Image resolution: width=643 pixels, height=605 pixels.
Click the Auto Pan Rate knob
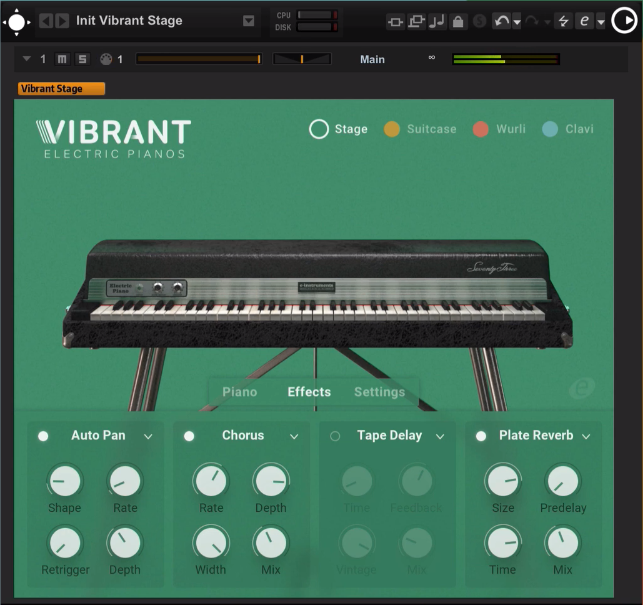point(125,481)
